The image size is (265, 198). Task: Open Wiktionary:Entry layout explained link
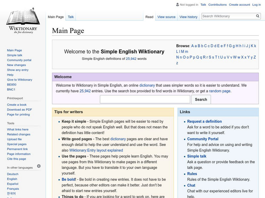click(96, 150)
